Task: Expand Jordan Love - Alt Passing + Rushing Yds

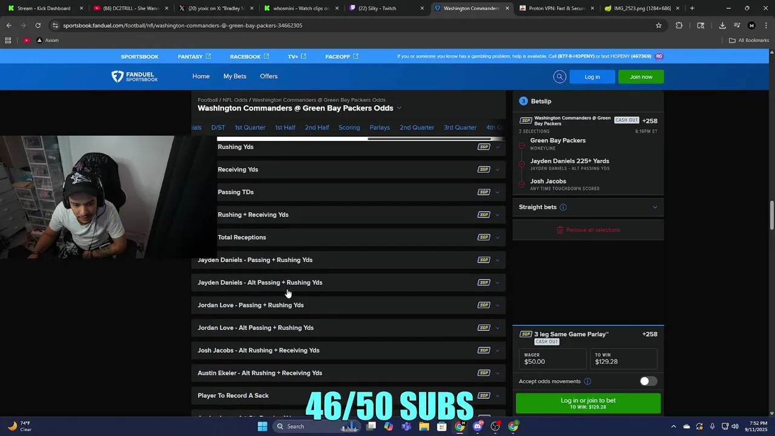Action: coord(348,328)
